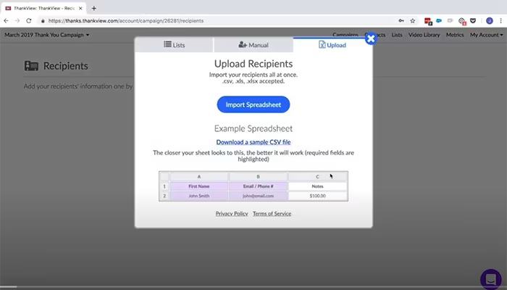This screenshot has width=507, height=290.
Task: Select the ThankView browser tab
Action: (x=43, y=9)
